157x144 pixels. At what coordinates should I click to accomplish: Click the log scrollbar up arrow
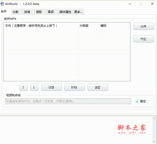click(154, 118)
